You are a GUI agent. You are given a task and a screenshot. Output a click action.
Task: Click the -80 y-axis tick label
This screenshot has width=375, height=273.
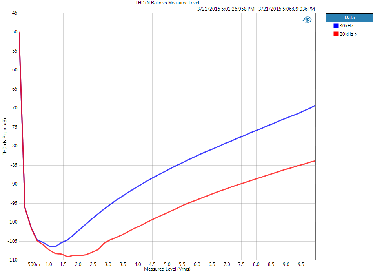14,146
